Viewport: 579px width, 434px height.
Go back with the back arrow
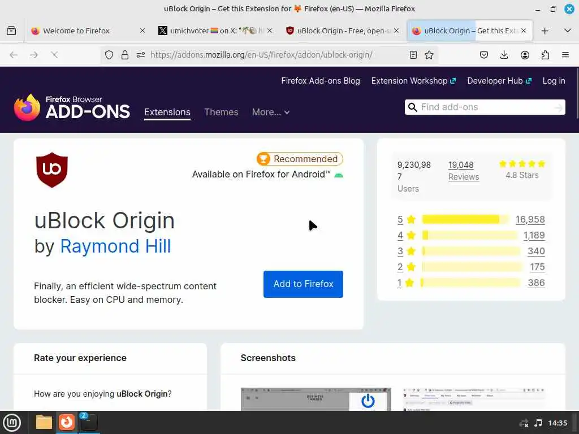point(14,55)
